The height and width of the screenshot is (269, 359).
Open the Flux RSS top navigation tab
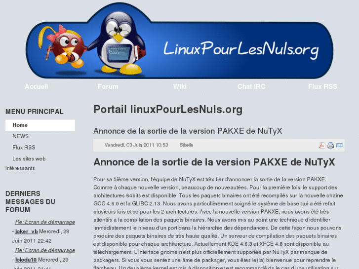tap(323, 86)
